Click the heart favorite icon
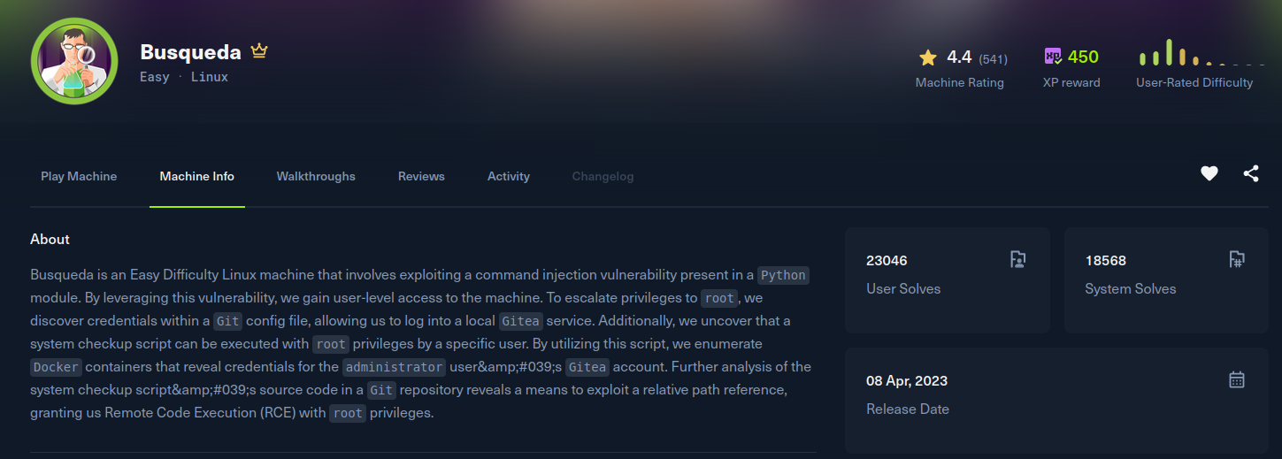Viewport: 1282px width, 459px height. point(1209,174)
